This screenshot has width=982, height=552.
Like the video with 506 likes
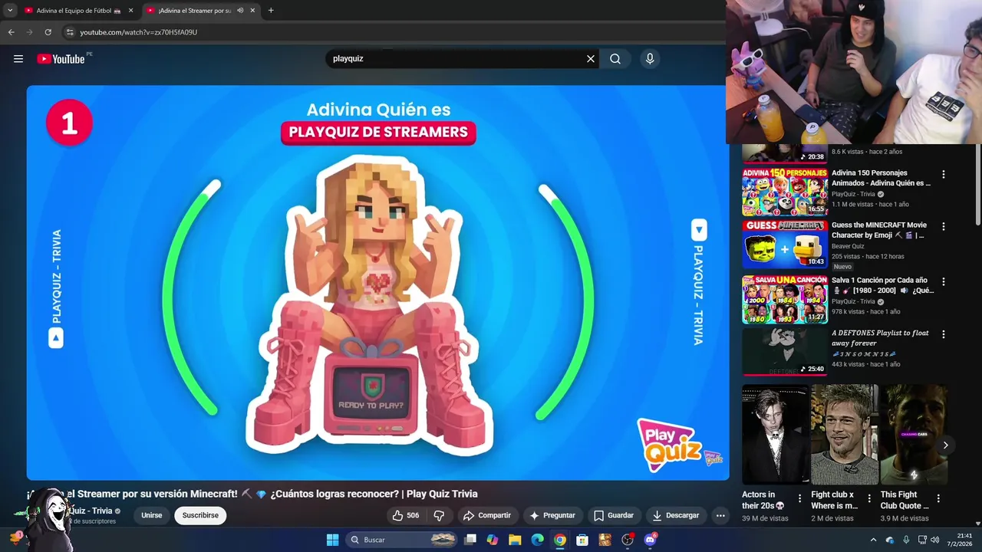coord(406,515)
